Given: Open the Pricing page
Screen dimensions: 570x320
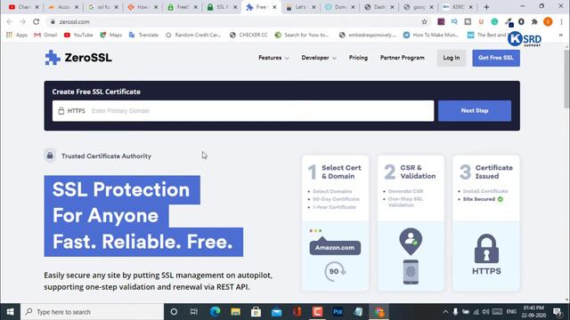Looking at the screenshot, I should pos(358,58).
